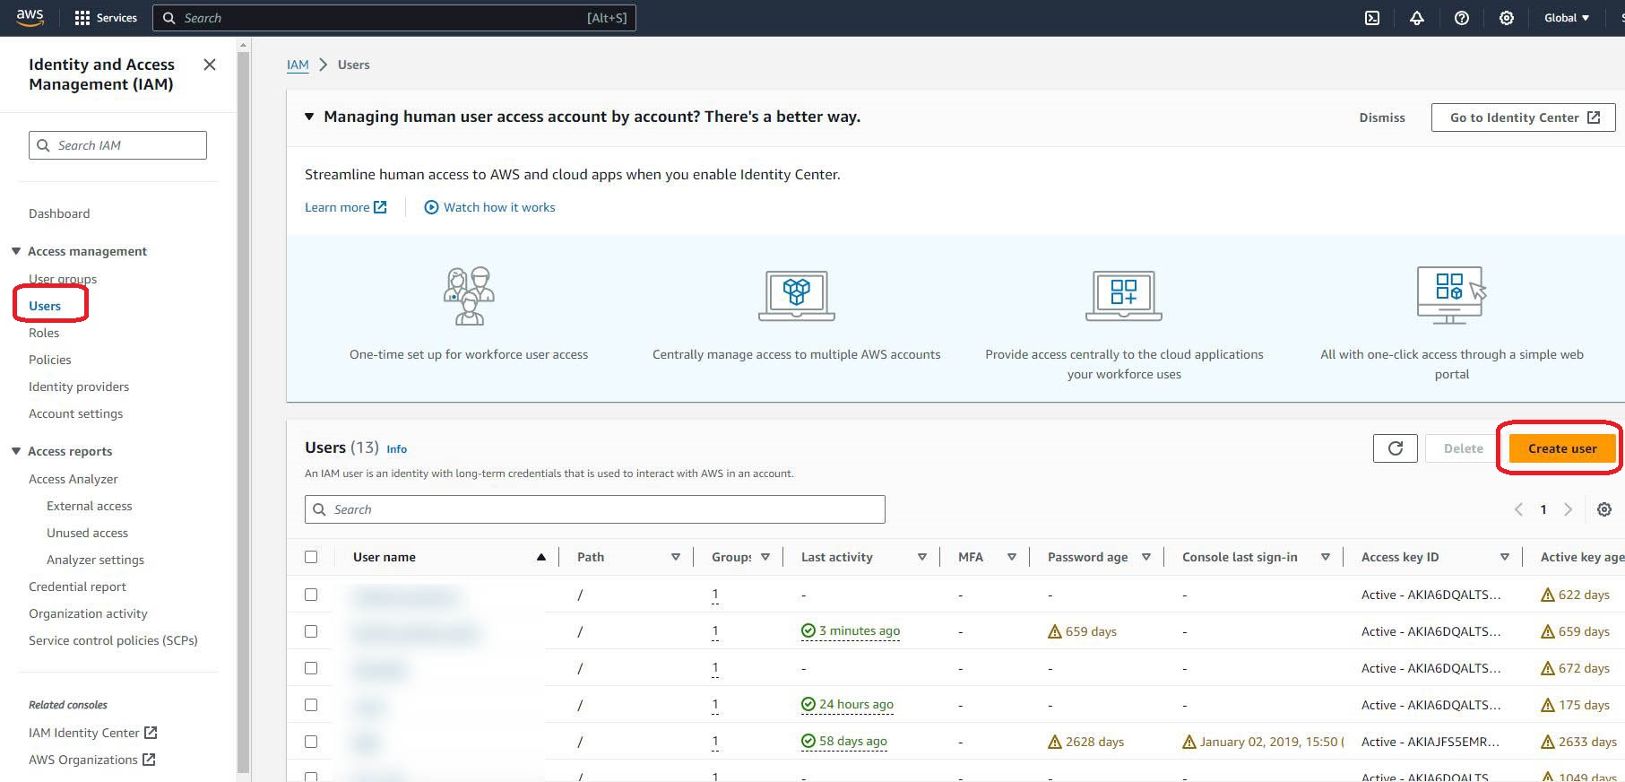Check the user row active 24 hours ago

tap(311, 705)
